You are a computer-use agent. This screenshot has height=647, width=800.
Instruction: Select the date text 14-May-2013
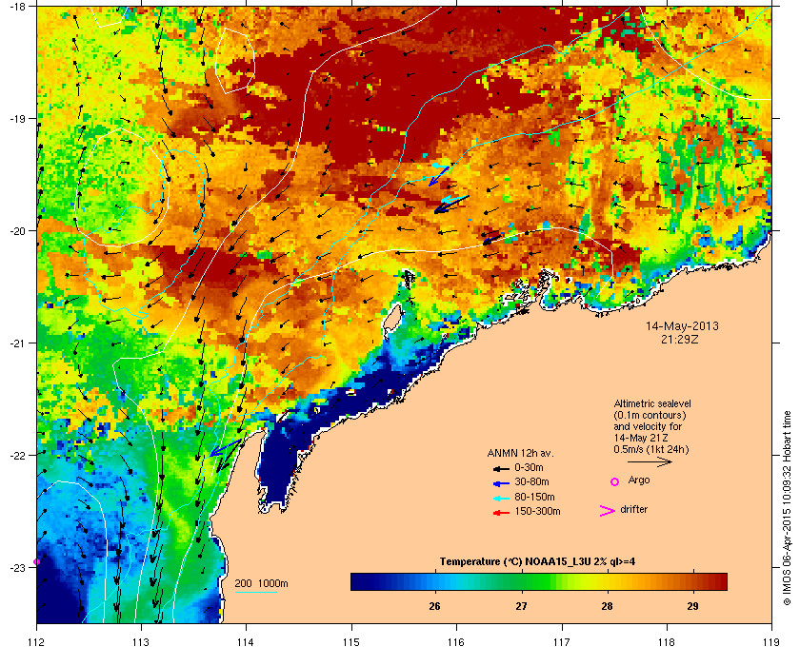[682, 325]
